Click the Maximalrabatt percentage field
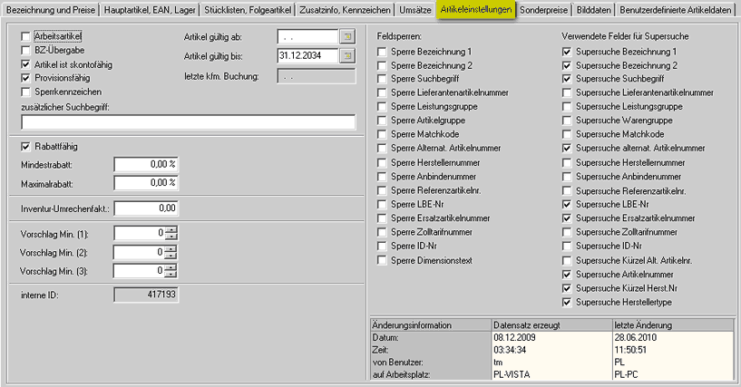Image resolution: width=741 pixels, height=387 pixels. [146, 183]
